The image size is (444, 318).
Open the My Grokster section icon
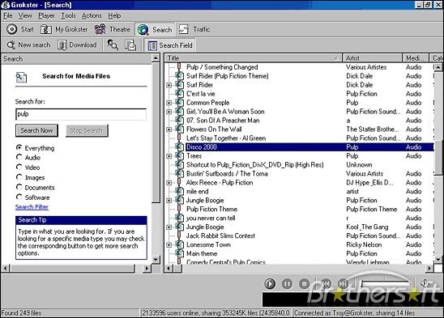pyautogui.click(x=46, y=29)
